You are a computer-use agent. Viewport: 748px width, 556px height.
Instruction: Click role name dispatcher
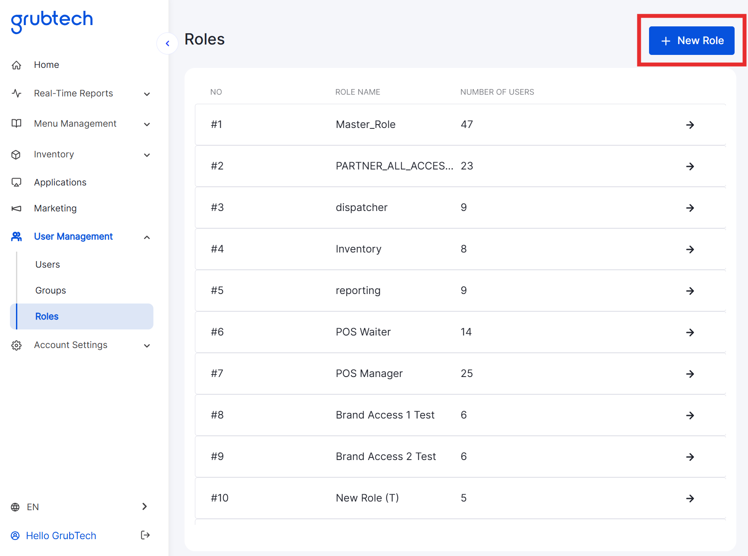362,208
